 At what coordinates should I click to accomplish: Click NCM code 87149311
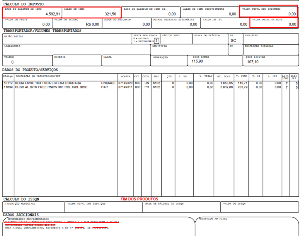[125, 87]
